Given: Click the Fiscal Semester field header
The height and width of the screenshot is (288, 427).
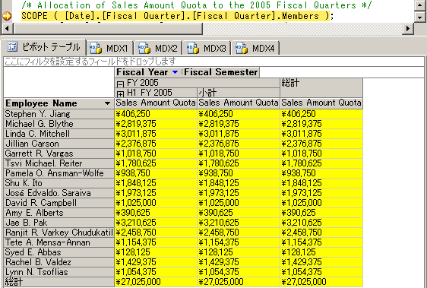Looking at the screenshot, I should (220, 72).
